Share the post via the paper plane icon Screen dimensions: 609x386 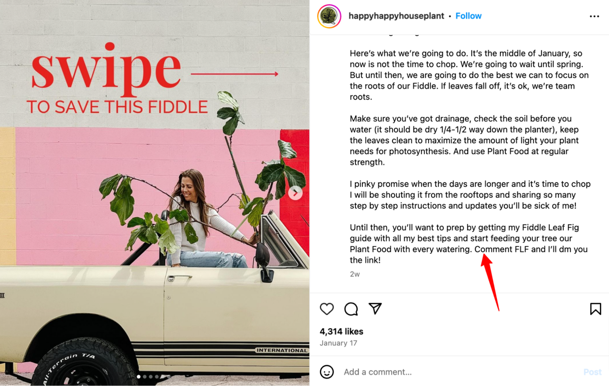coord(375,309)
